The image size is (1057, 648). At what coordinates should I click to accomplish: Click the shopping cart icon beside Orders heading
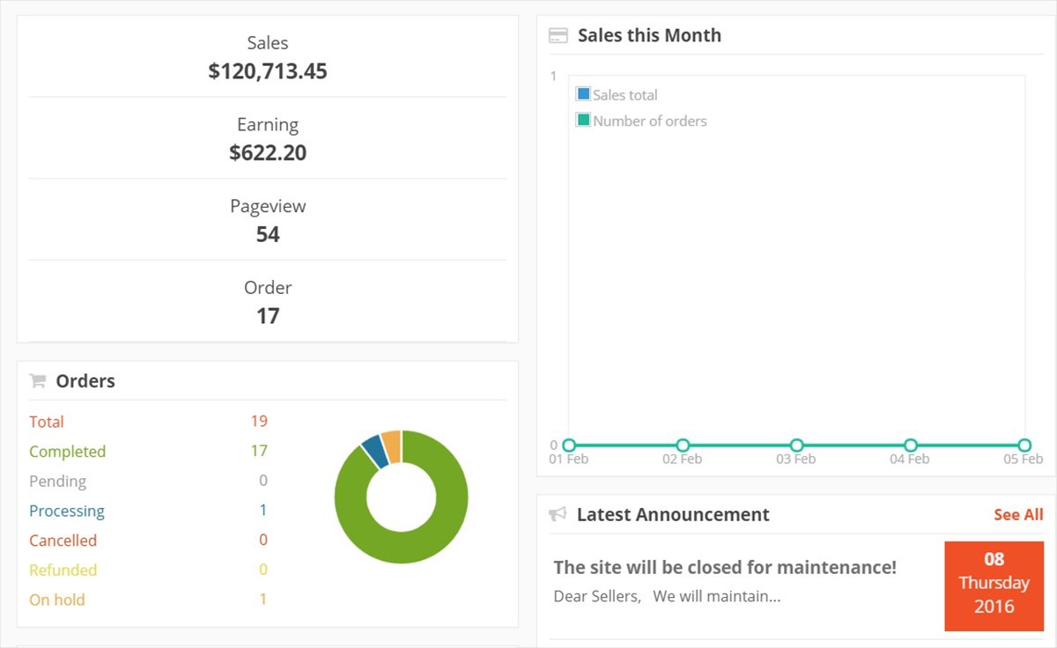point(37,380)
